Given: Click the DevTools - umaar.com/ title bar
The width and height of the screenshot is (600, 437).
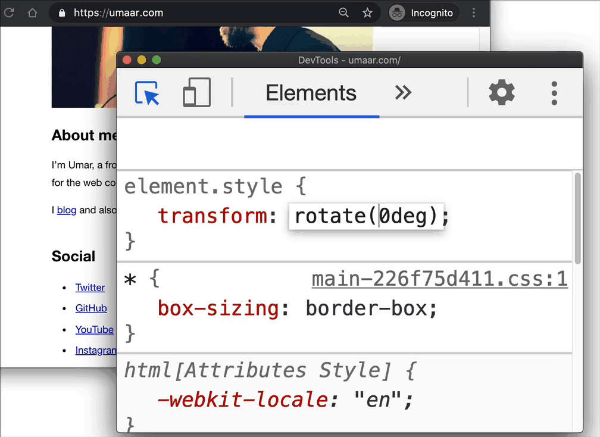Looking at the screenshot, I should coord(349,60).
